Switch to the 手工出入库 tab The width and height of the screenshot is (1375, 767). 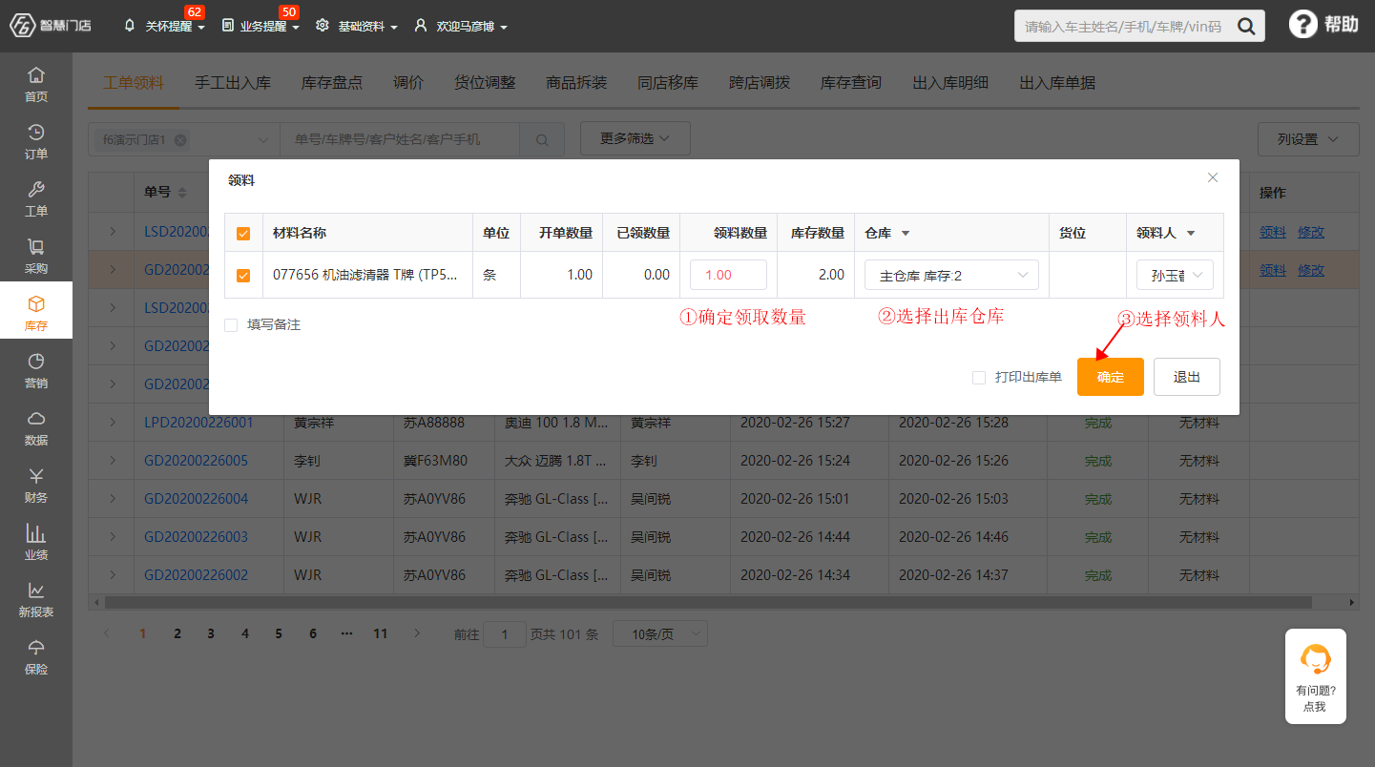pyautogui.click(x=233, y=83)
